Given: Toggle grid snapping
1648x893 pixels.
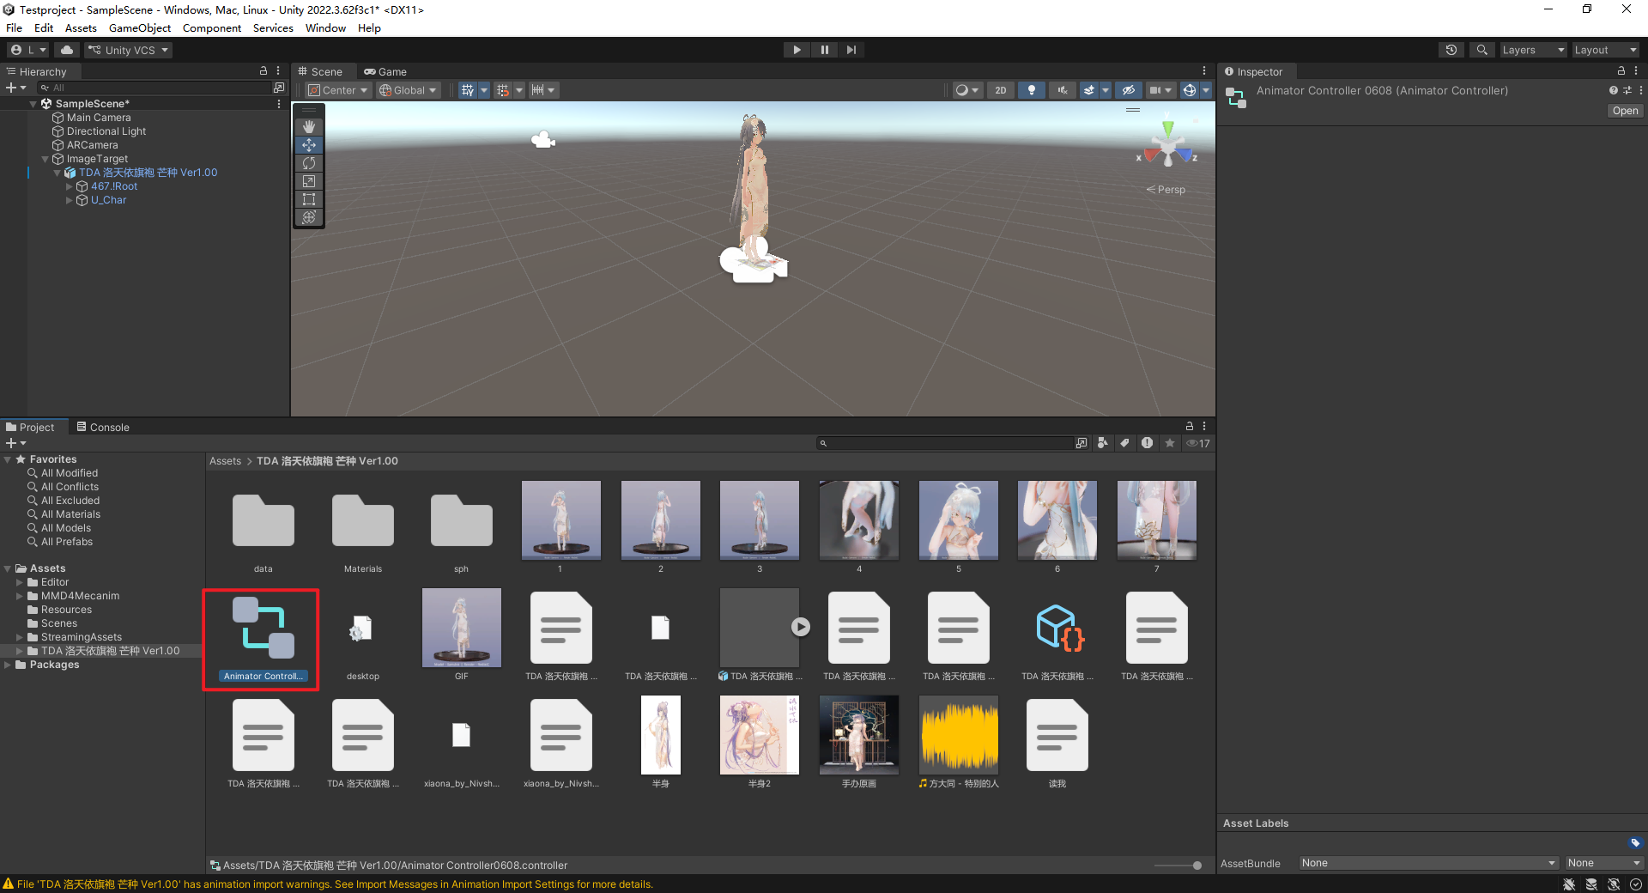Looking at the screenshot, I should 503,90.
